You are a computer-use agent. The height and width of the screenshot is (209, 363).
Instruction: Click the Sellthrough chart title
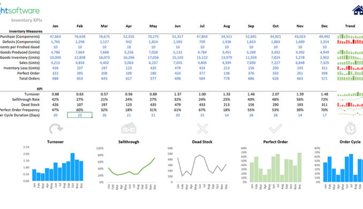[x=128, y=142]
